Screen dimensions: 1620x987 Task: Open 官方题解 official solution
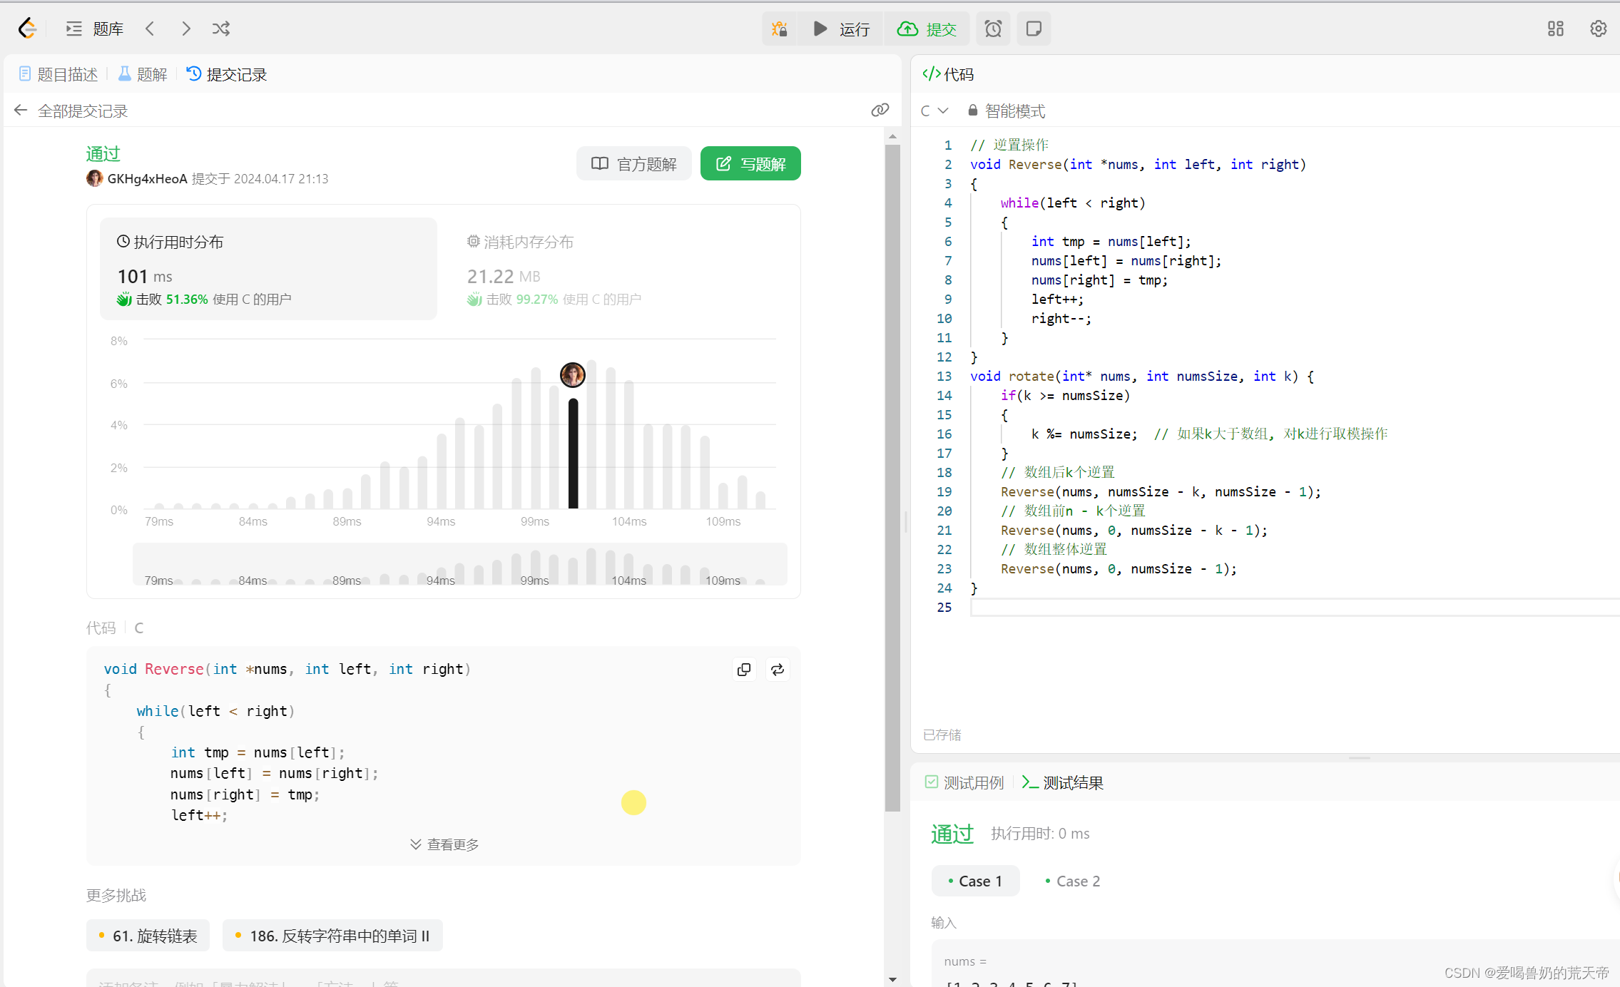point(633,163)
